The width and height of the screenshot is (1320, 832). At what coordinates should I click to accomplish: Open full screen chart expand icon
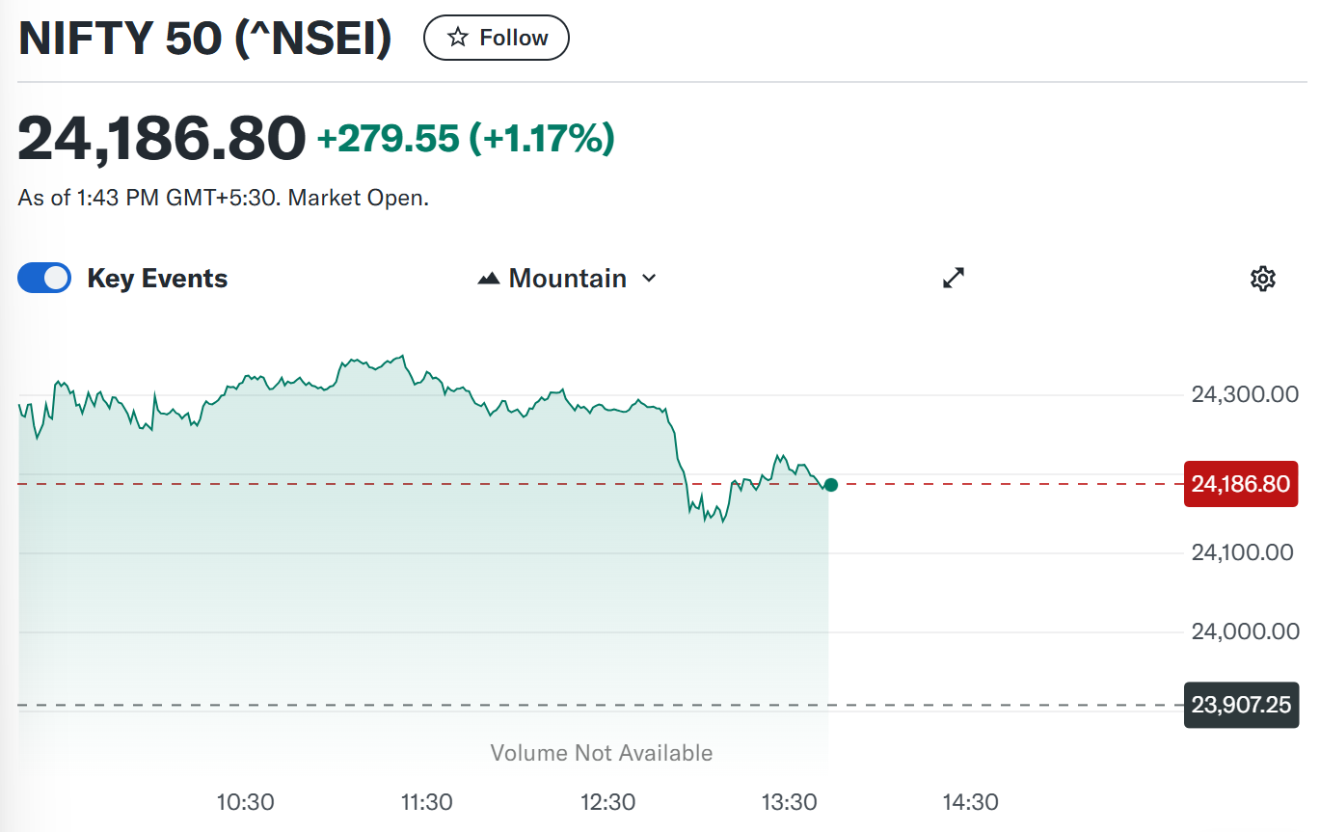[954, 279]
